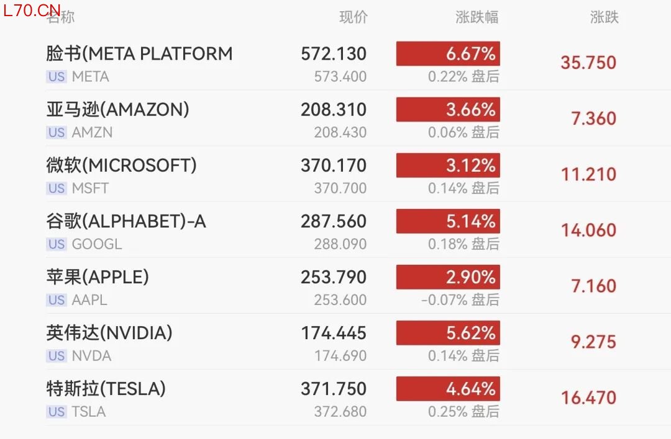This screenshot has height=439, width=671.
Task: Click the US market badge beside MSFT
Action: [56, 188]
